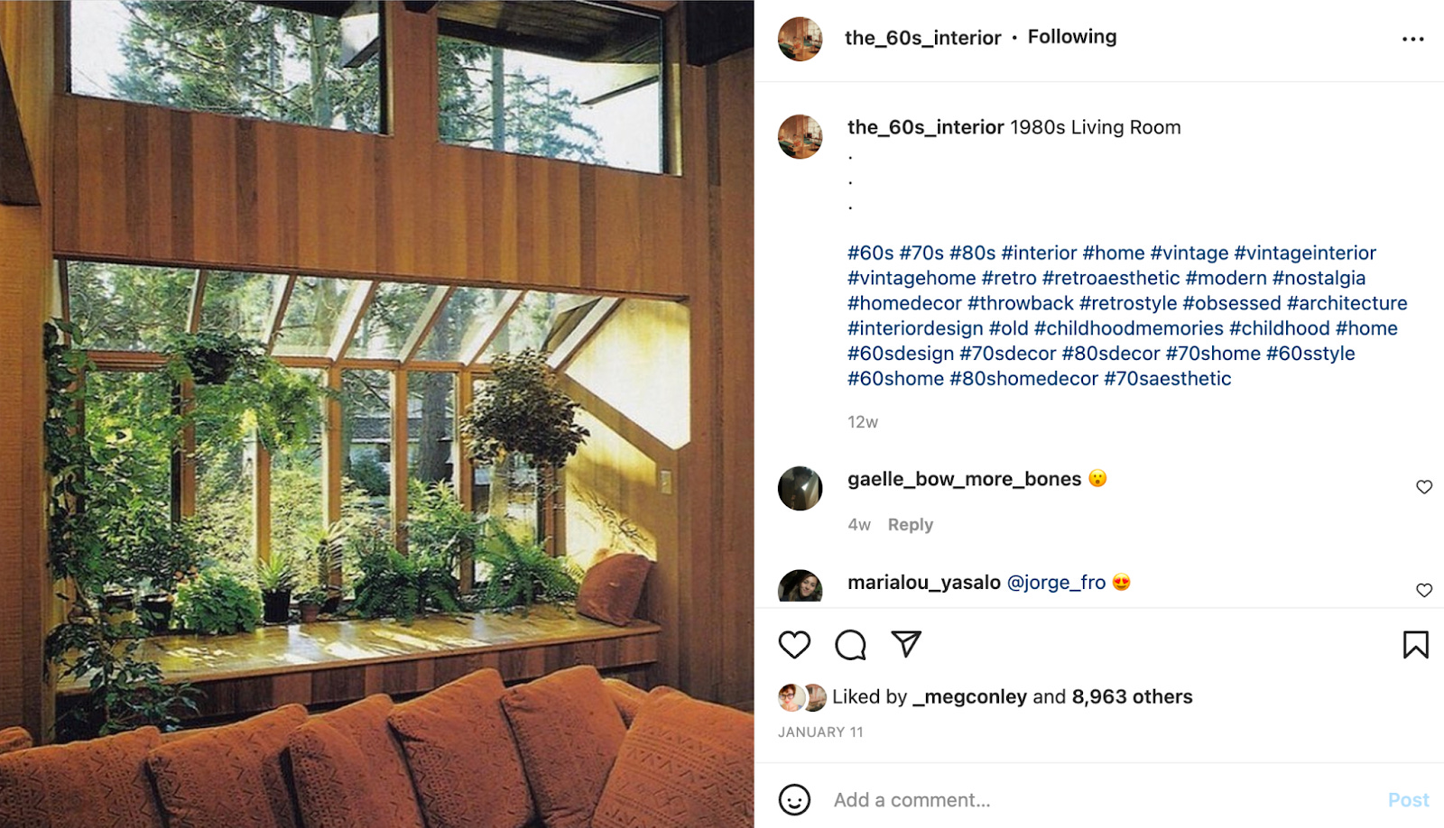Toggle the Following status button

pos(1072,37)
